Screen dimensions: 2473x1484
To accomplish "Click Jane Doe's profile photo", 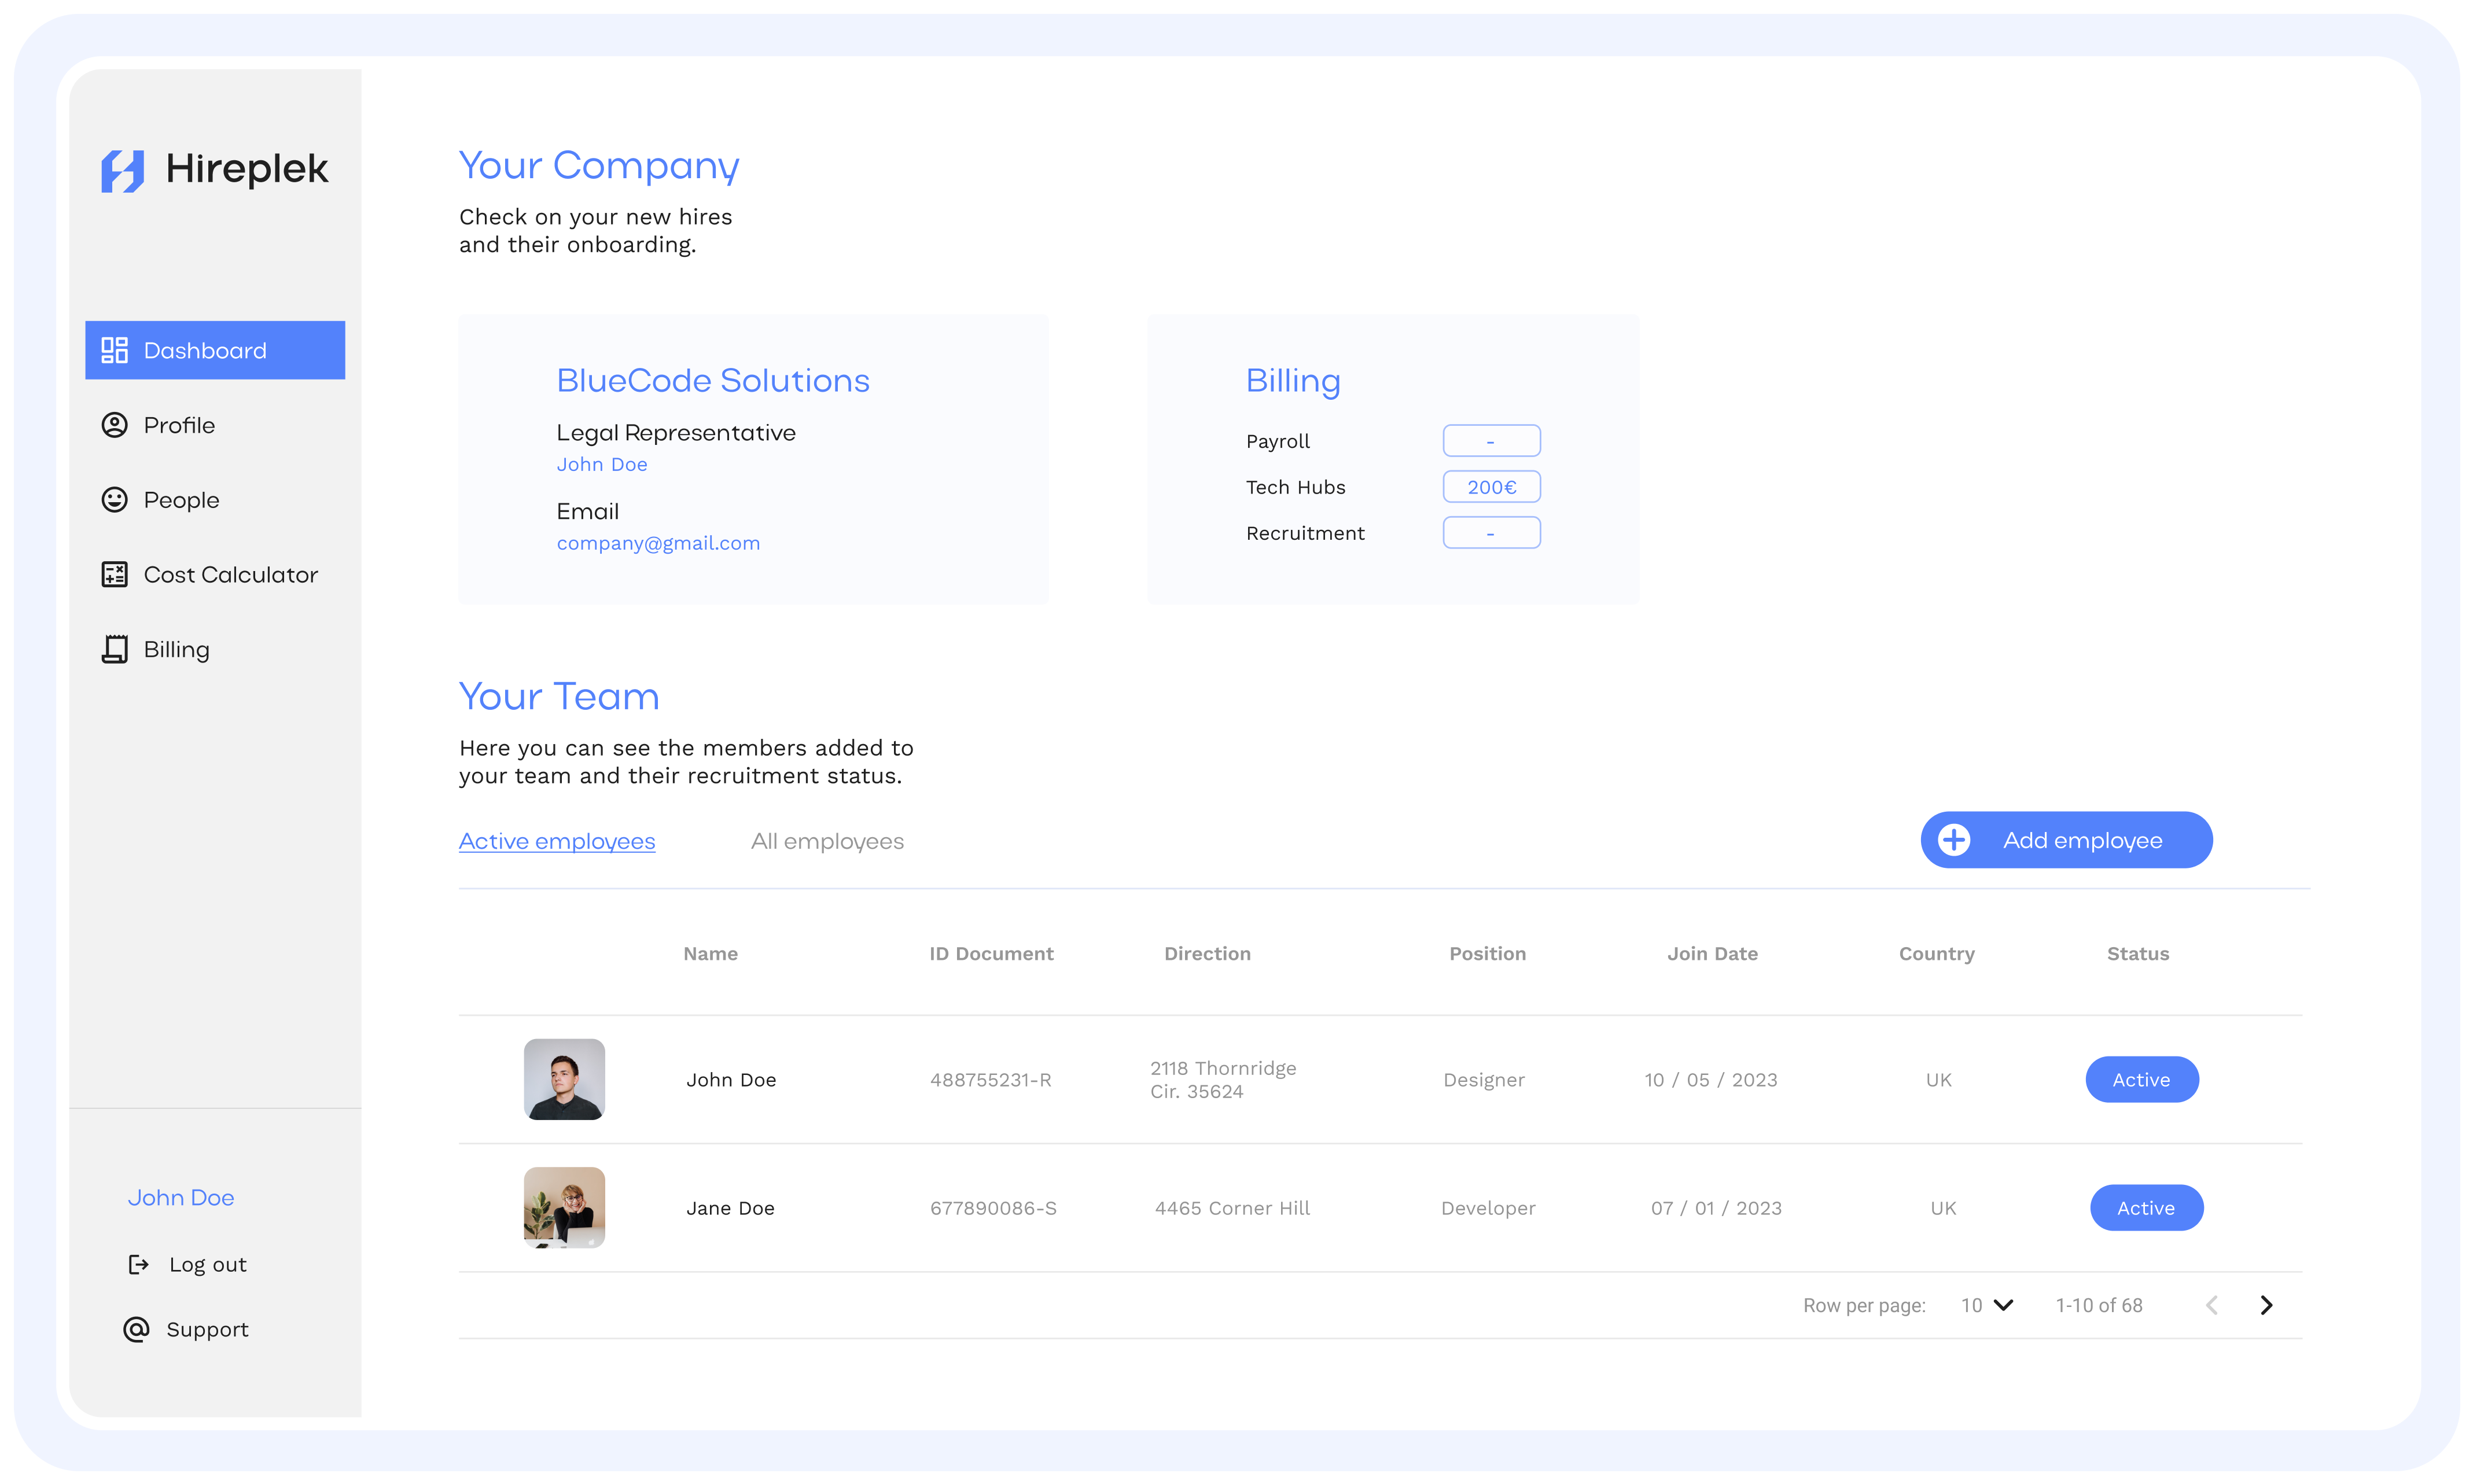I will click(564, 1207).
